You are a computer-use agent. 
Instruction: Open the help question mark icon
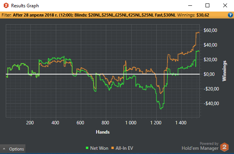click(230, 15)
